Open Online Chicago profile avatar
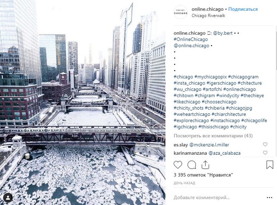This screenshot has width=277, height=205. [x=181, y=12]
